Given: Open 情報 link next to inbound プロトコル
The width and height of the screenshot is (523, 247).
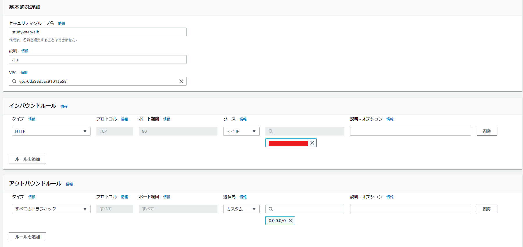Looking at the screenshot, I should coord(125,119).
